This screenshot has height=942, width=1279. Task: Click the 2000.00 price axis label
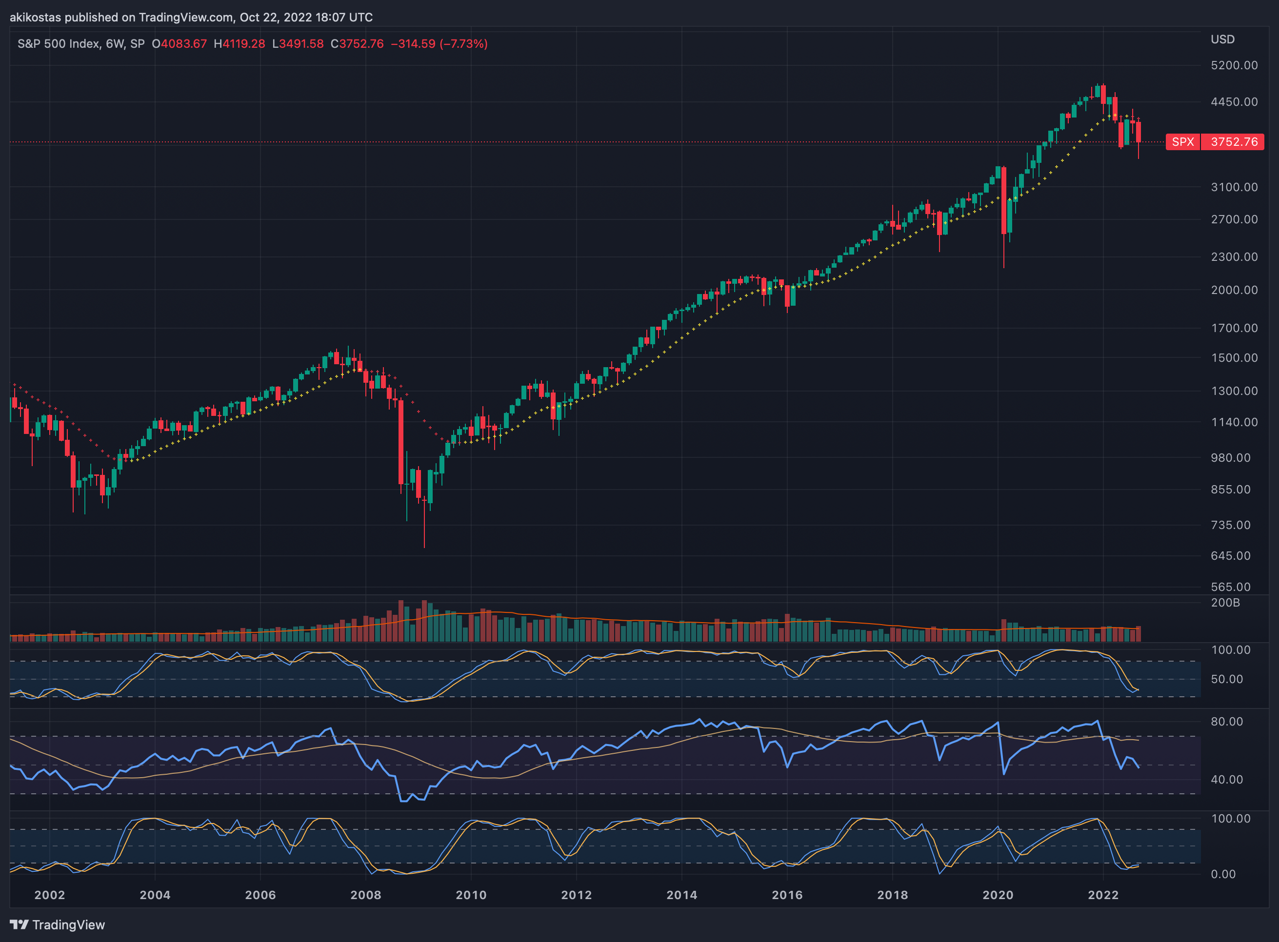pyautogui.click(x=1234, y=290)
